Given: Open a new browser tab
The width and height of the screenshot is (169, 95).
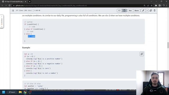Looking at the screenshot, I should [x=30, y=2].
